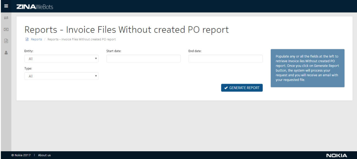The width and height of the screenshot is (357, 159).
Task: Click the checkmark icon on Generate Report
Action: (x=226, y=88)
